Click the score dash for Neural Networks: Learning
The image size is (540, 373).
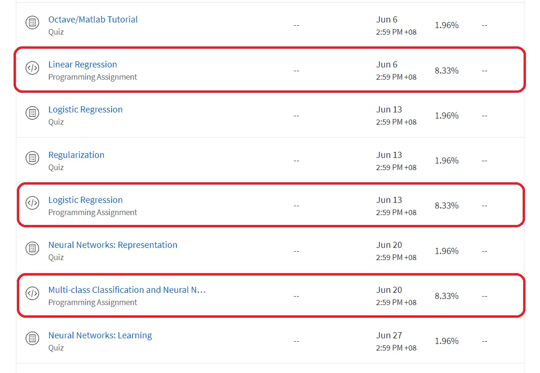click(485, 341)
